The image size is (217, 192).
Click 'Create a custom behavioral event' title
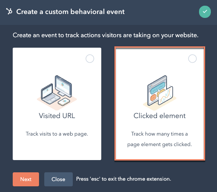pyautogui.click(x=71, y=12)
